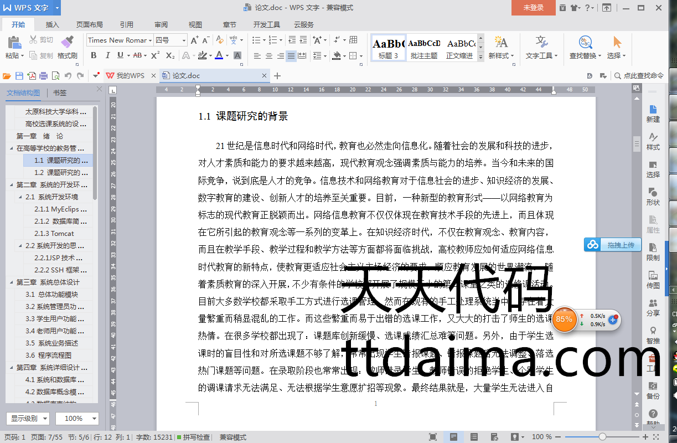Click the save icon in quick access bar
The width and height of the screenshot is (677, 443).
[19, 76]
